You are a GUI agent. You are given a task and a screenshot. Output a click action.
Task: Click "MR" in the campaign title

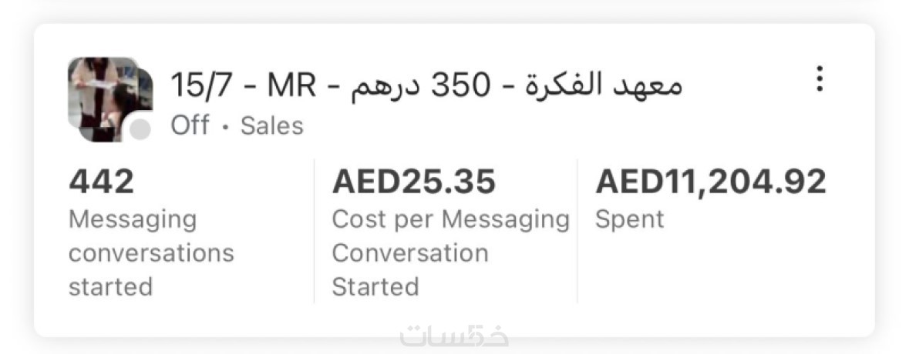coord(291,85)
